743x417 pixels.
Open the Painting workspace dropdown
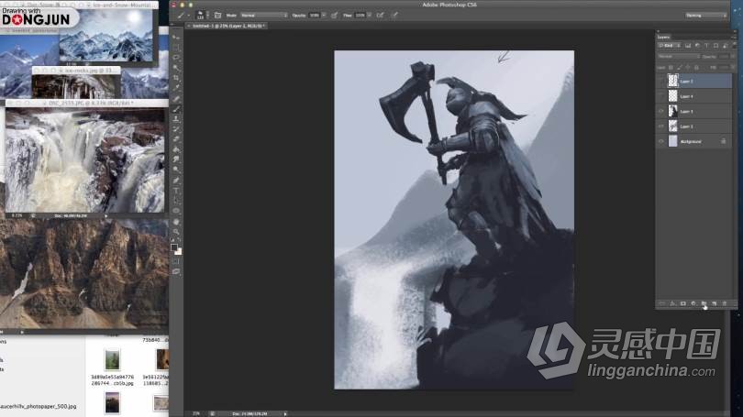coord(706,16)
